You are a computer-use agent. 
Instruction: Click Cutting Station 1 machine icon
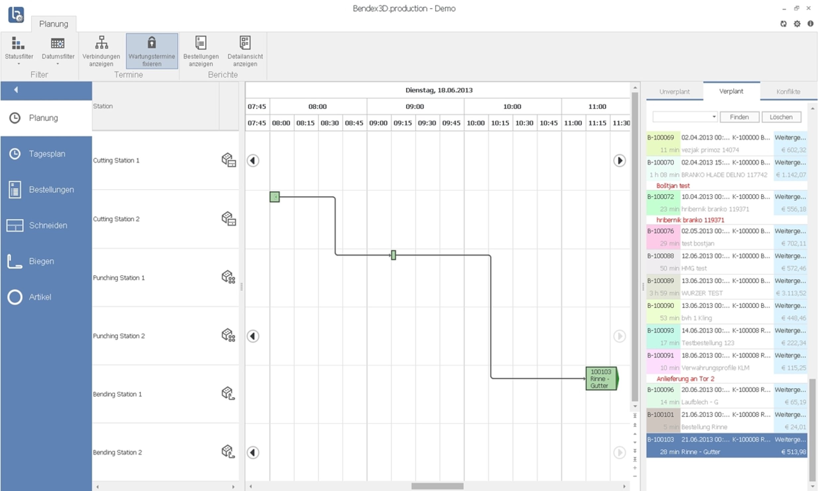tap(228, 160)
